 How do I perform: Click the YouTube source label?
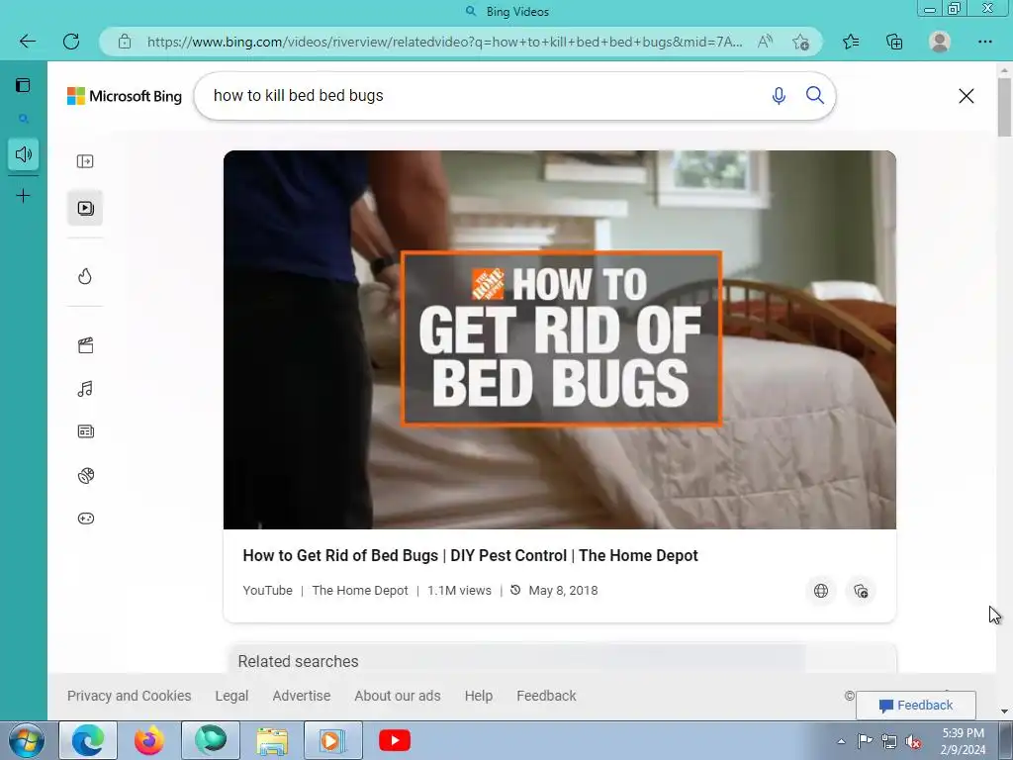point(267,591)
